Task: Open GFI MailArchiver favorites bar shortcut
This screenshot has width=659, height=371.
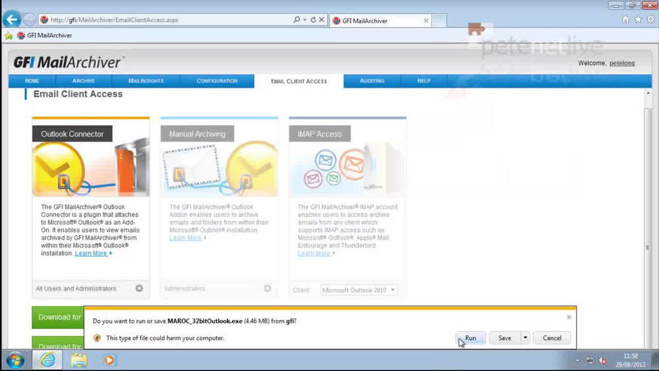Action: click(45, 36)
